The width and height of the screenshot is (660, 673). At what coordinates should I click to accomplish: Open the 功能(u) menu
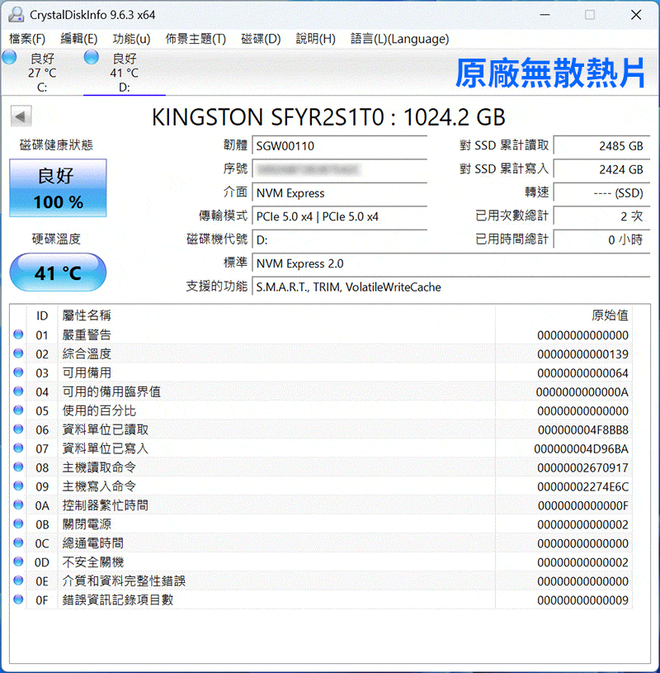[131, 39]
